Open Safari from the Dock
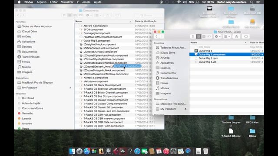The width and height of the screenshot is (278, 156). [137, 151]
